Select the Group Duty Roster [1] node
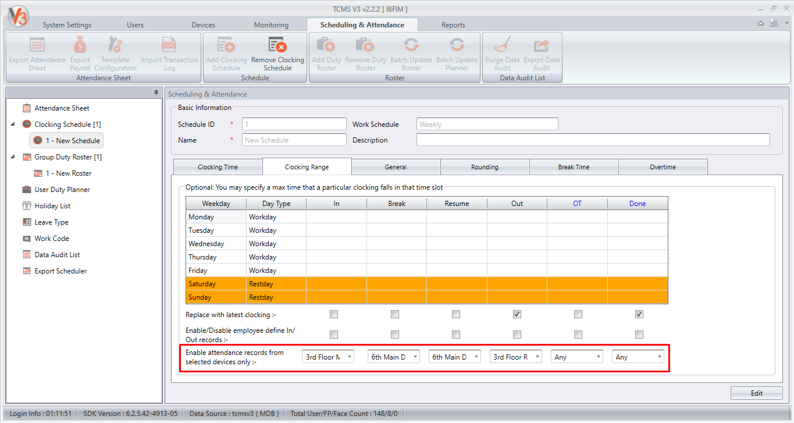This screenshot has width=794, height=423. tap(68, 157)
